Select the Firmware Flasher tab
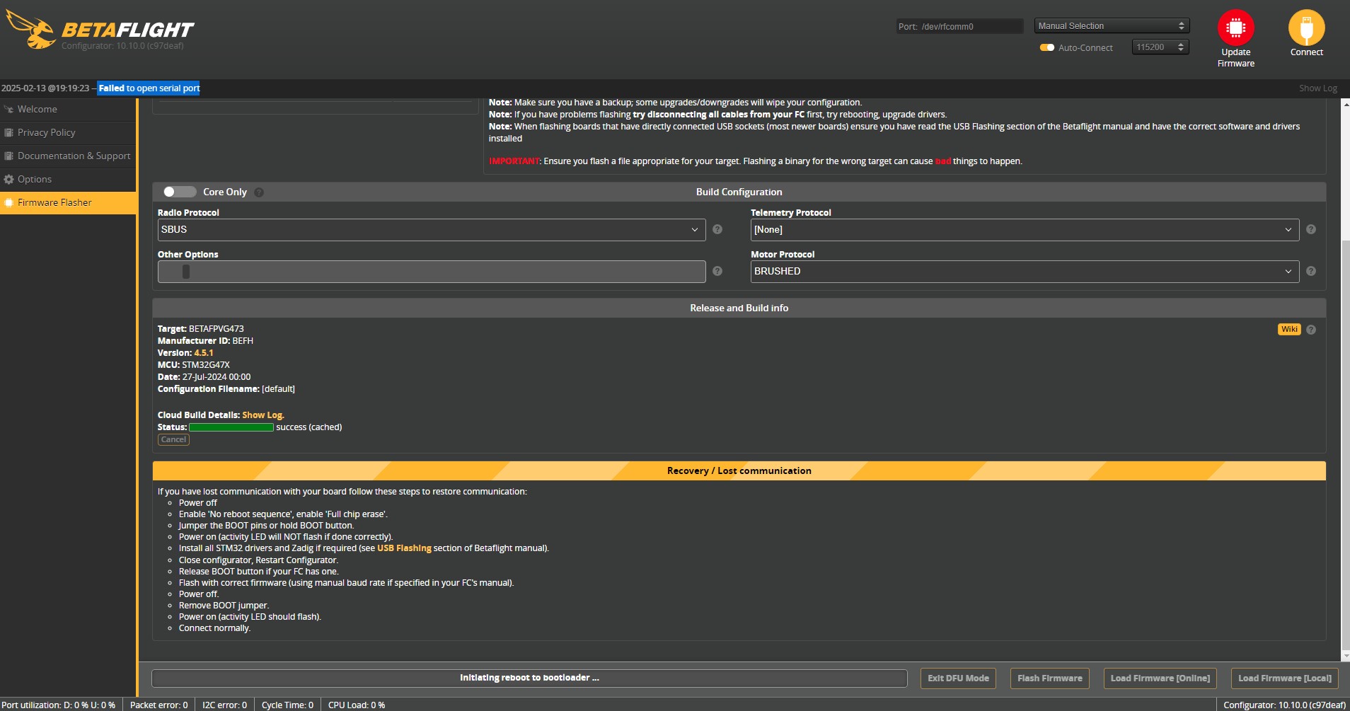The image size is (1350, 711). [x=68, y=203]
